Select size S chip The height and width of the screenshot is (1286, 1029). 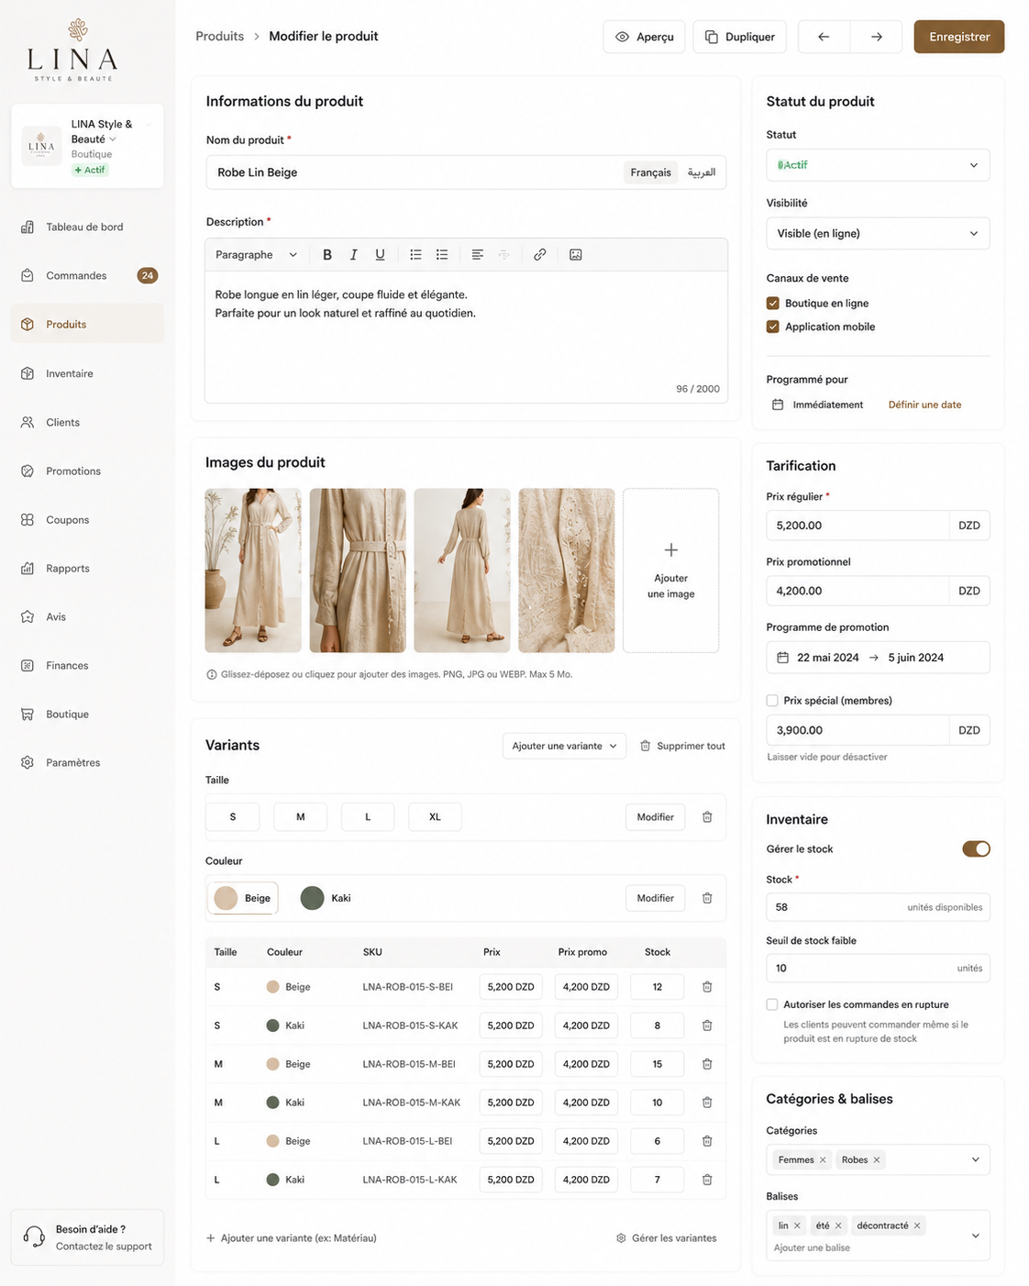[233, 817]
